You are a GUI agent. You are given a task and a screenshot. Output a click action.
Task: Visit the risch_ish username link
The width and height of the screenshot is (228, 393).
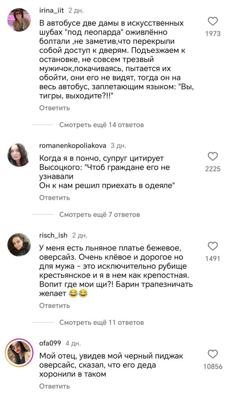pyautogui.click(x=54, y=235)
